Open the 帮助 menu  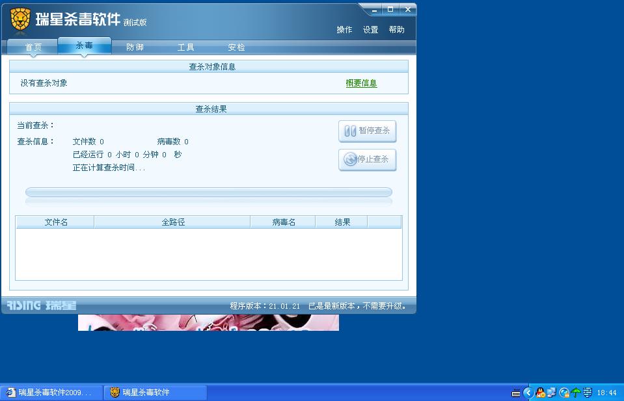point(397,30)
